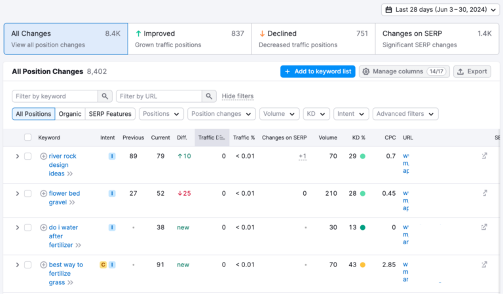Click plus icon beside do i water after fertilizer
The width and height of the screenshot is (503, 294).
43,228
